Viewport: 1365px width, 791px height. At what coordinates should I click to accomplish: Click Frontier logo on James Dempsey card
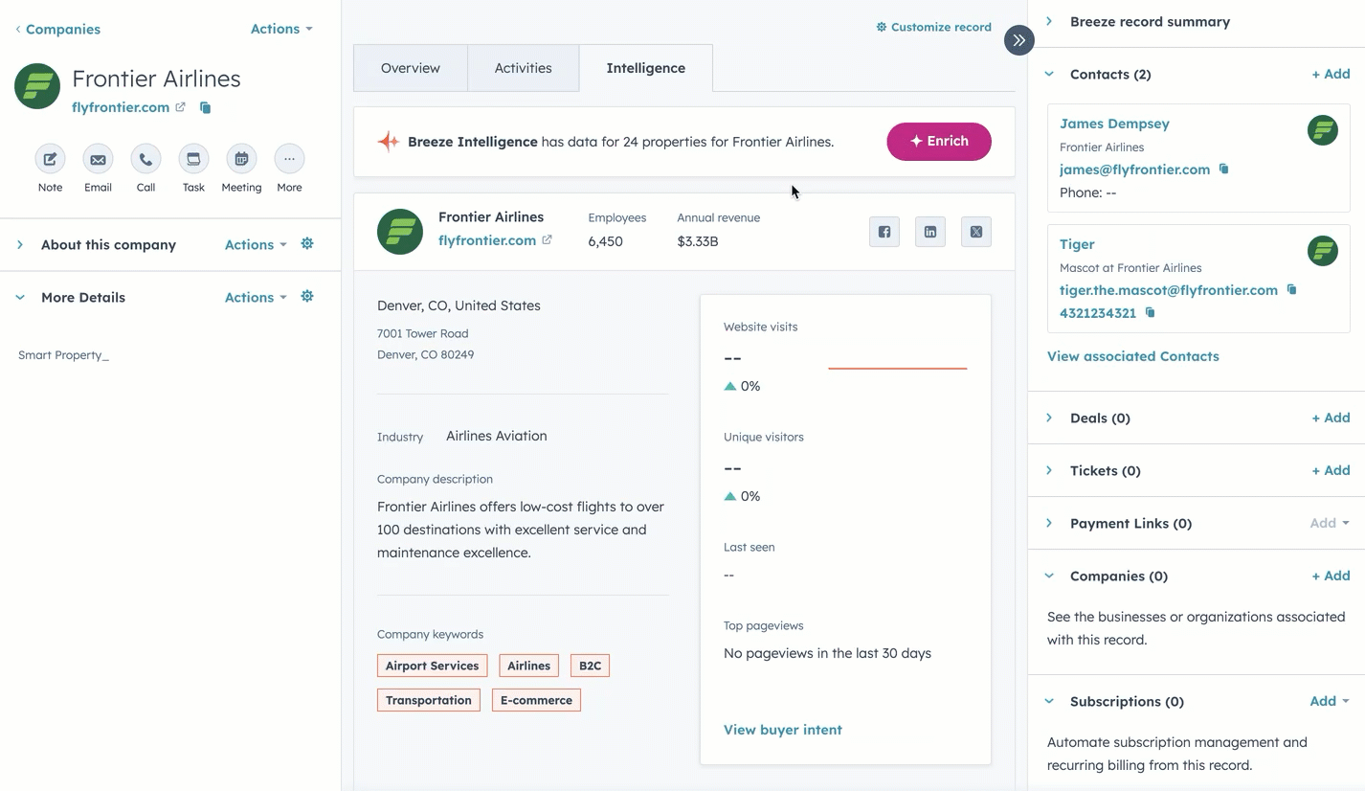[x=1323, y=130]
